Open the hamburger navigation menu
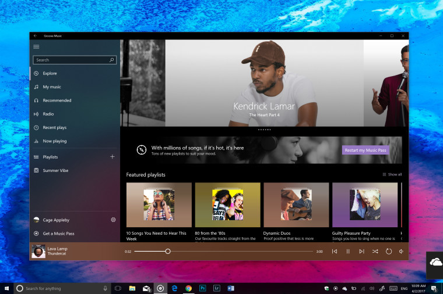Image resolution: width=443 pixels, height=294 pixels. [36, 46]
